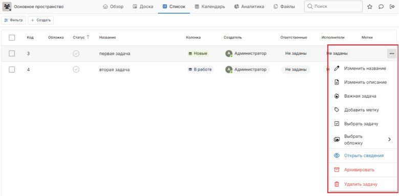Switch to the Обзор tab
The width and height of the screenshot is (399, 196).
click(x=113, y=7)
